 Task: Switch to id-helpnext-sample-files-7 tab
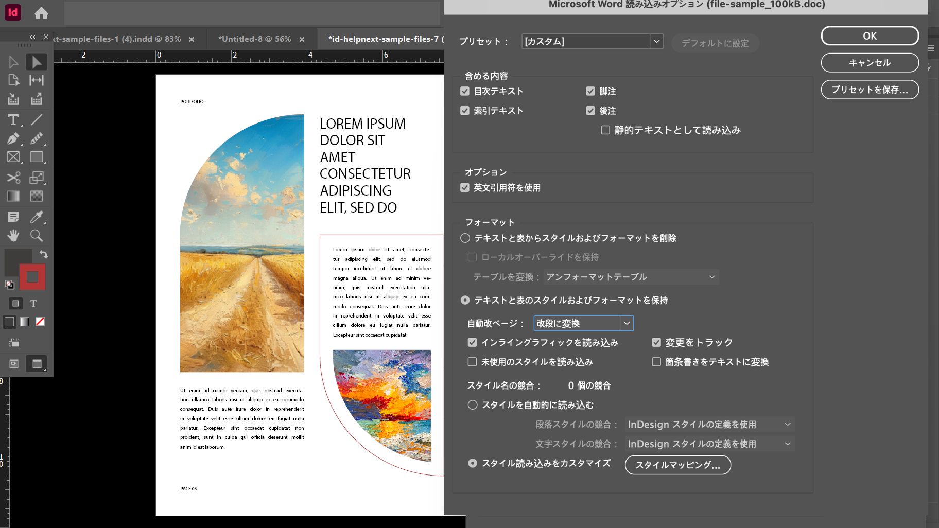[x=386, y=39]
